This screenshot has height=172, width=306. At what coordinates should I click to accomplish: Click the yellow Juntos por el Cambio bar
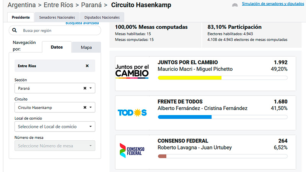pyautogui.click(x=189, y=78)
